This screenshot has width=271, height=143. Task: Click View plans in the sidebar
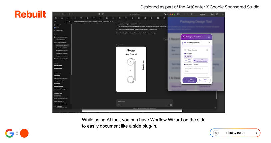click(x=59, y=107)
